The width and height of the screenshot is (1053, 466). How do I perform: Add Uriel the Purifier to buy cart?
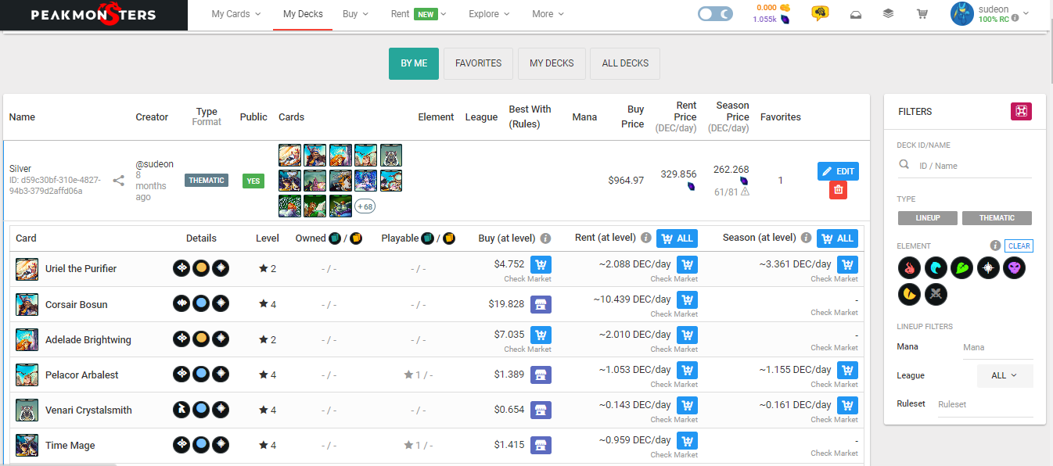541,265
